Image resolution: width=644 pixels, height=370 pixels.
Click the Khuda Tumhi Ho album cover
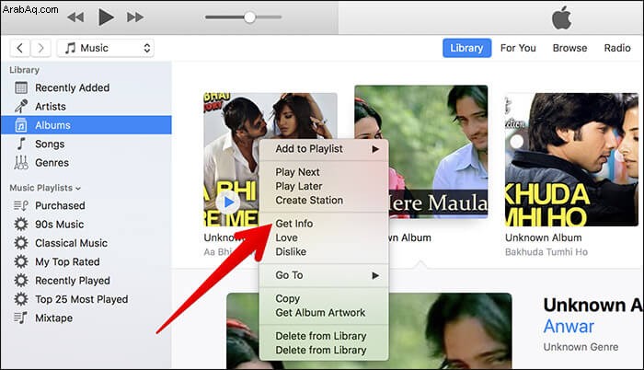pyautogui.click(x=571, y=159)
